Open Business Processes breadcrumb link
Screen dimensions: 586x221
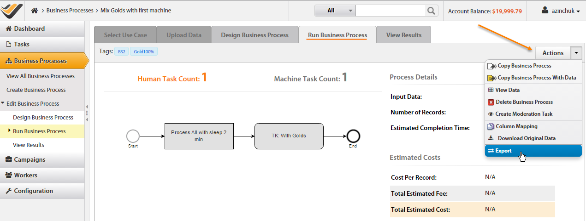70,10
